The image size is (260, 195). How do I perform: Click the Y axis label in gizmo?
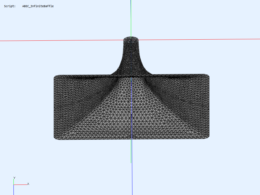pyautogui.click(x=14, y=178)
